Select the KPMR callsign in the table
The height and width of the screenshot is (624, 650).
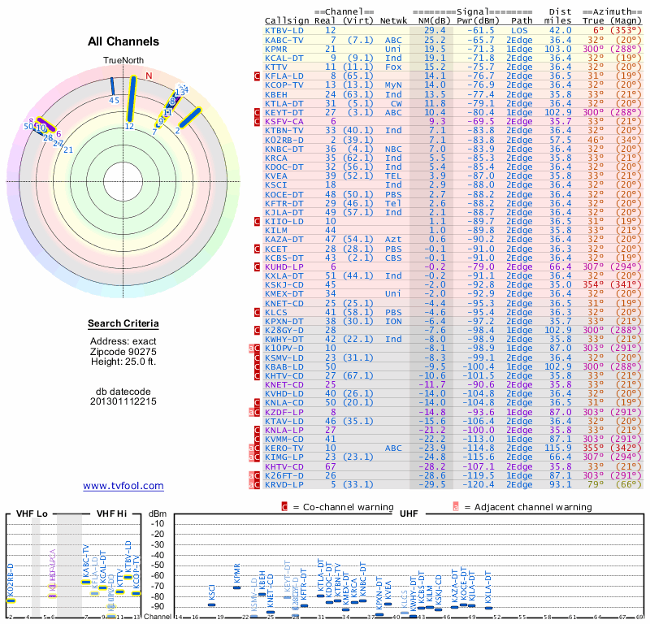click(276, 49)
